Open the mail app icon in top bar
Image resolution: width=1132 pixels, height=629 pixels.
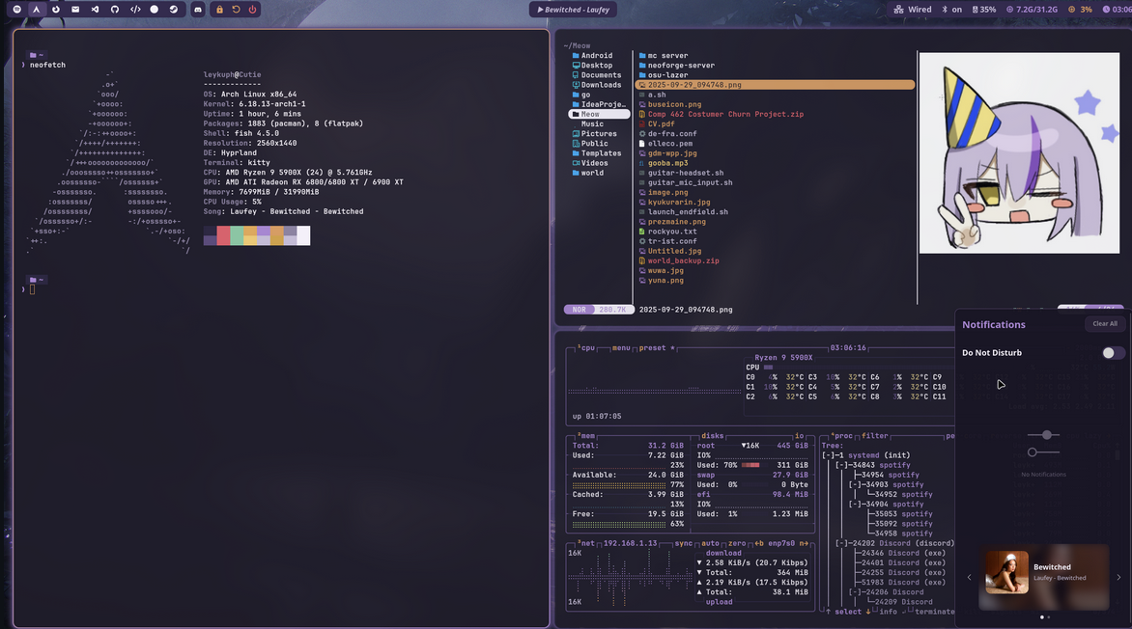point(75,10)
